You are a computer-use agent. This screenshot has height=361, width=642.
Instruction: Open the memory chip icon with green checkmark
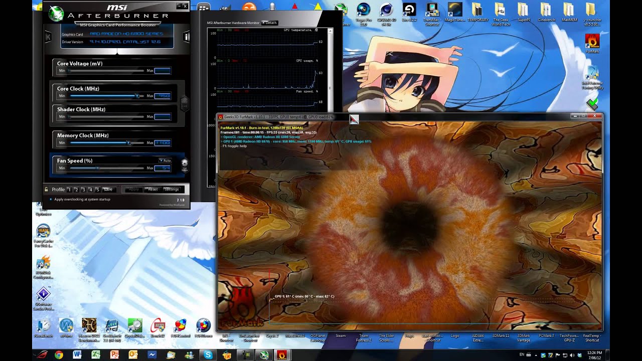tap(592, 104)
